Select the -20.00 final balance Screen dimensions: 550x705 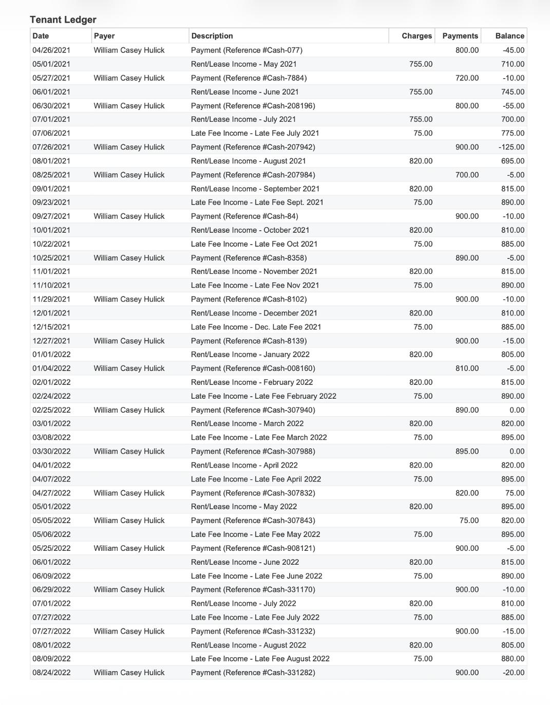(x=514, y=673)
